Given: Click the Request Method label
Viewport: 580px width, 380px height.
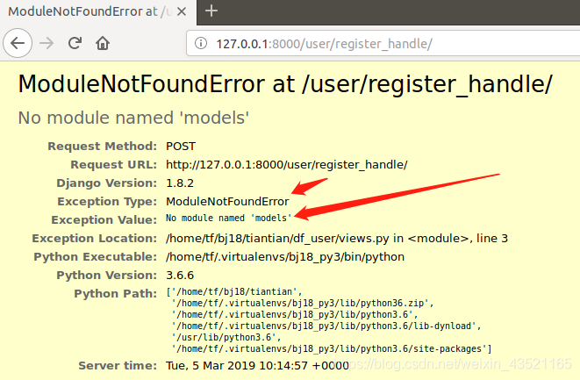Looking at the screenshot, I should tap(103, 147).
